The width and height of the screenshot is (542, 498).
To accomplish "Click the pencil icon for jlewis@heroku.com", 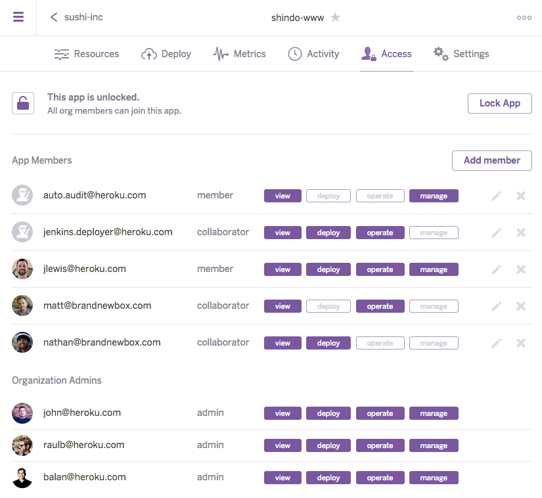I will tap(496, 269).
